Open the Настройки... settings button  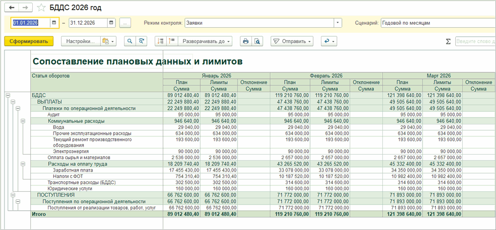(x=80, y=41)
